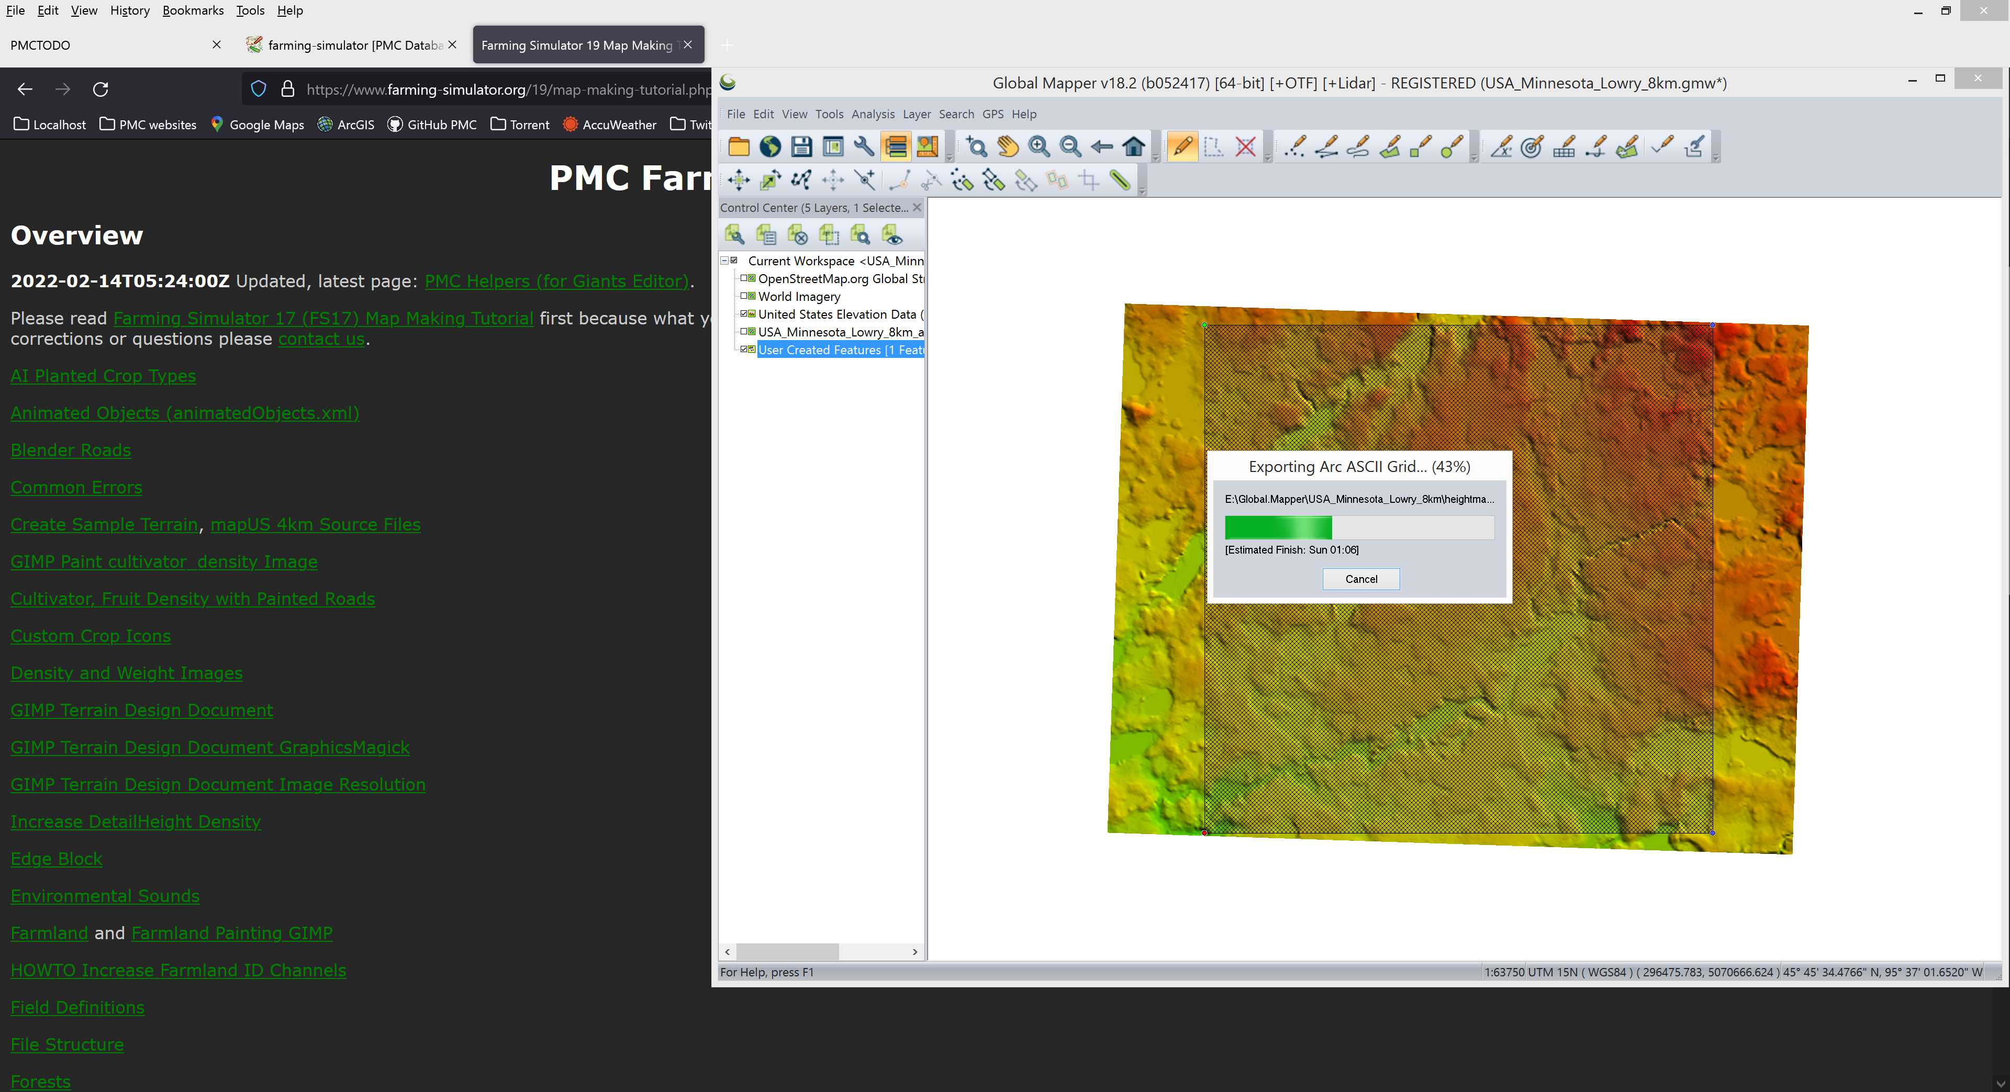Restore last view with back arrow

1102,147
